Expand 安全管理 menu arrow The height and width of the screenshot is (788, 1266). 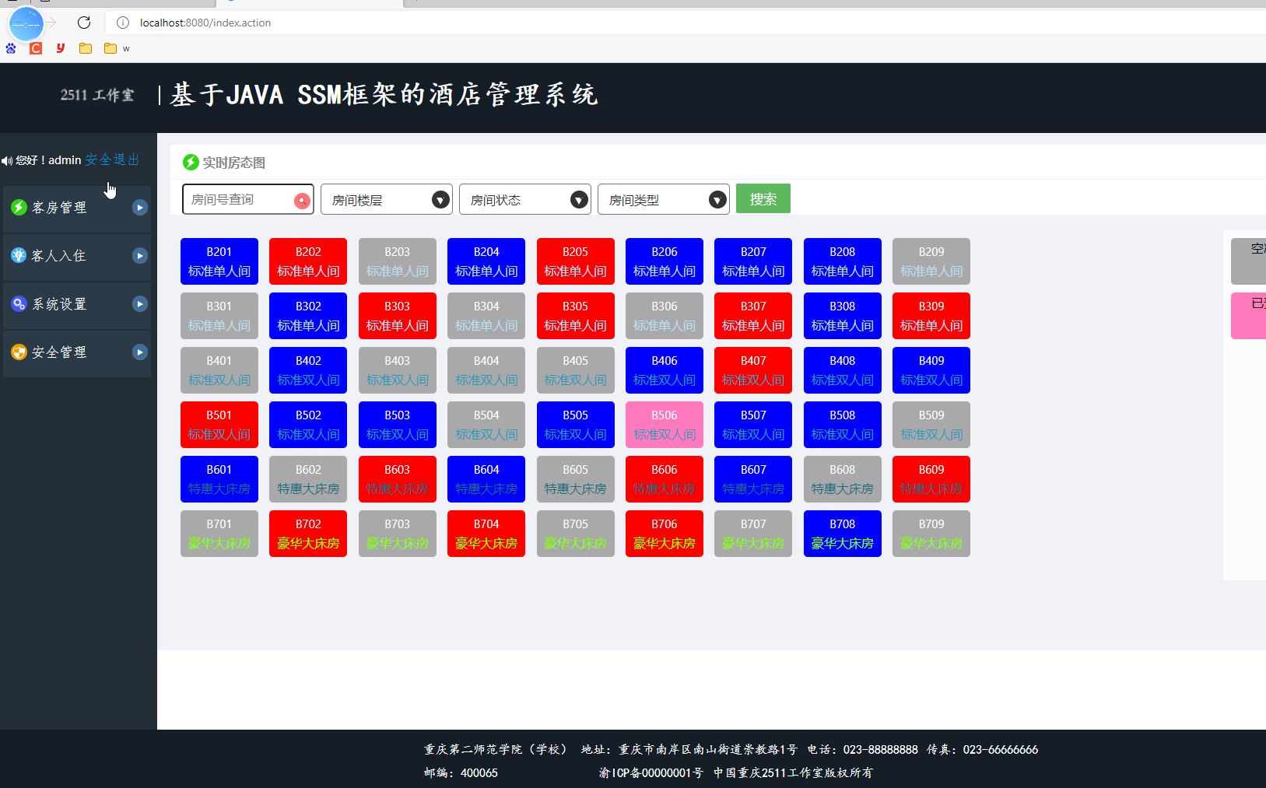point(140,352)
